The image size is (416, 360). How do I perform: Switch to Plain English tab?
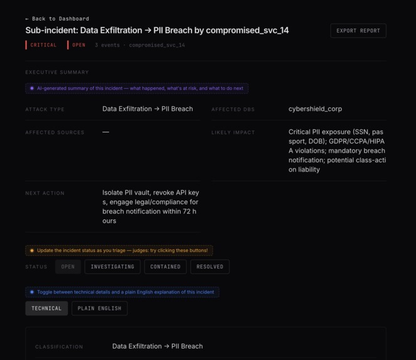point(100,308)
